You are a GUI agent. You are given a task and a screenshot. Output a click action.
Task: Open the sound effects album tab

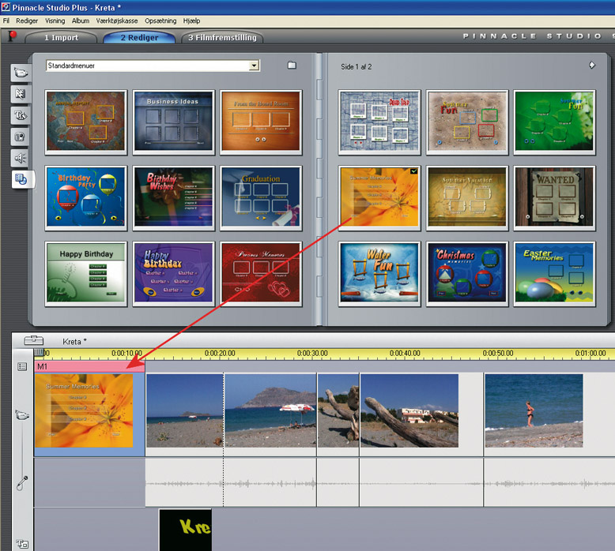coord(21,158)
